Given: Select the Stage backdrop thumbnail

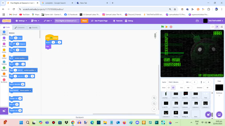Looking at the screenshot, I should click(219, 88).
